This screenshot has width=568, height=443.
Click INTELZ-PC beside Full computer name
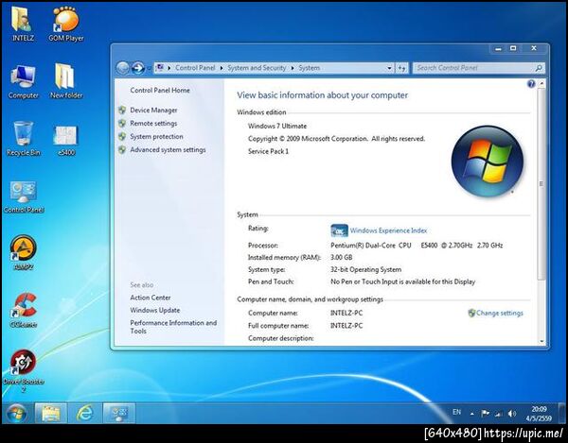[x=346, y=326]
